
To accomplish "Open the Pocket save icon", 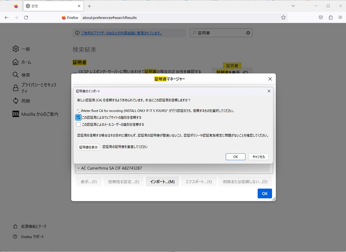I will click(321, 18).
